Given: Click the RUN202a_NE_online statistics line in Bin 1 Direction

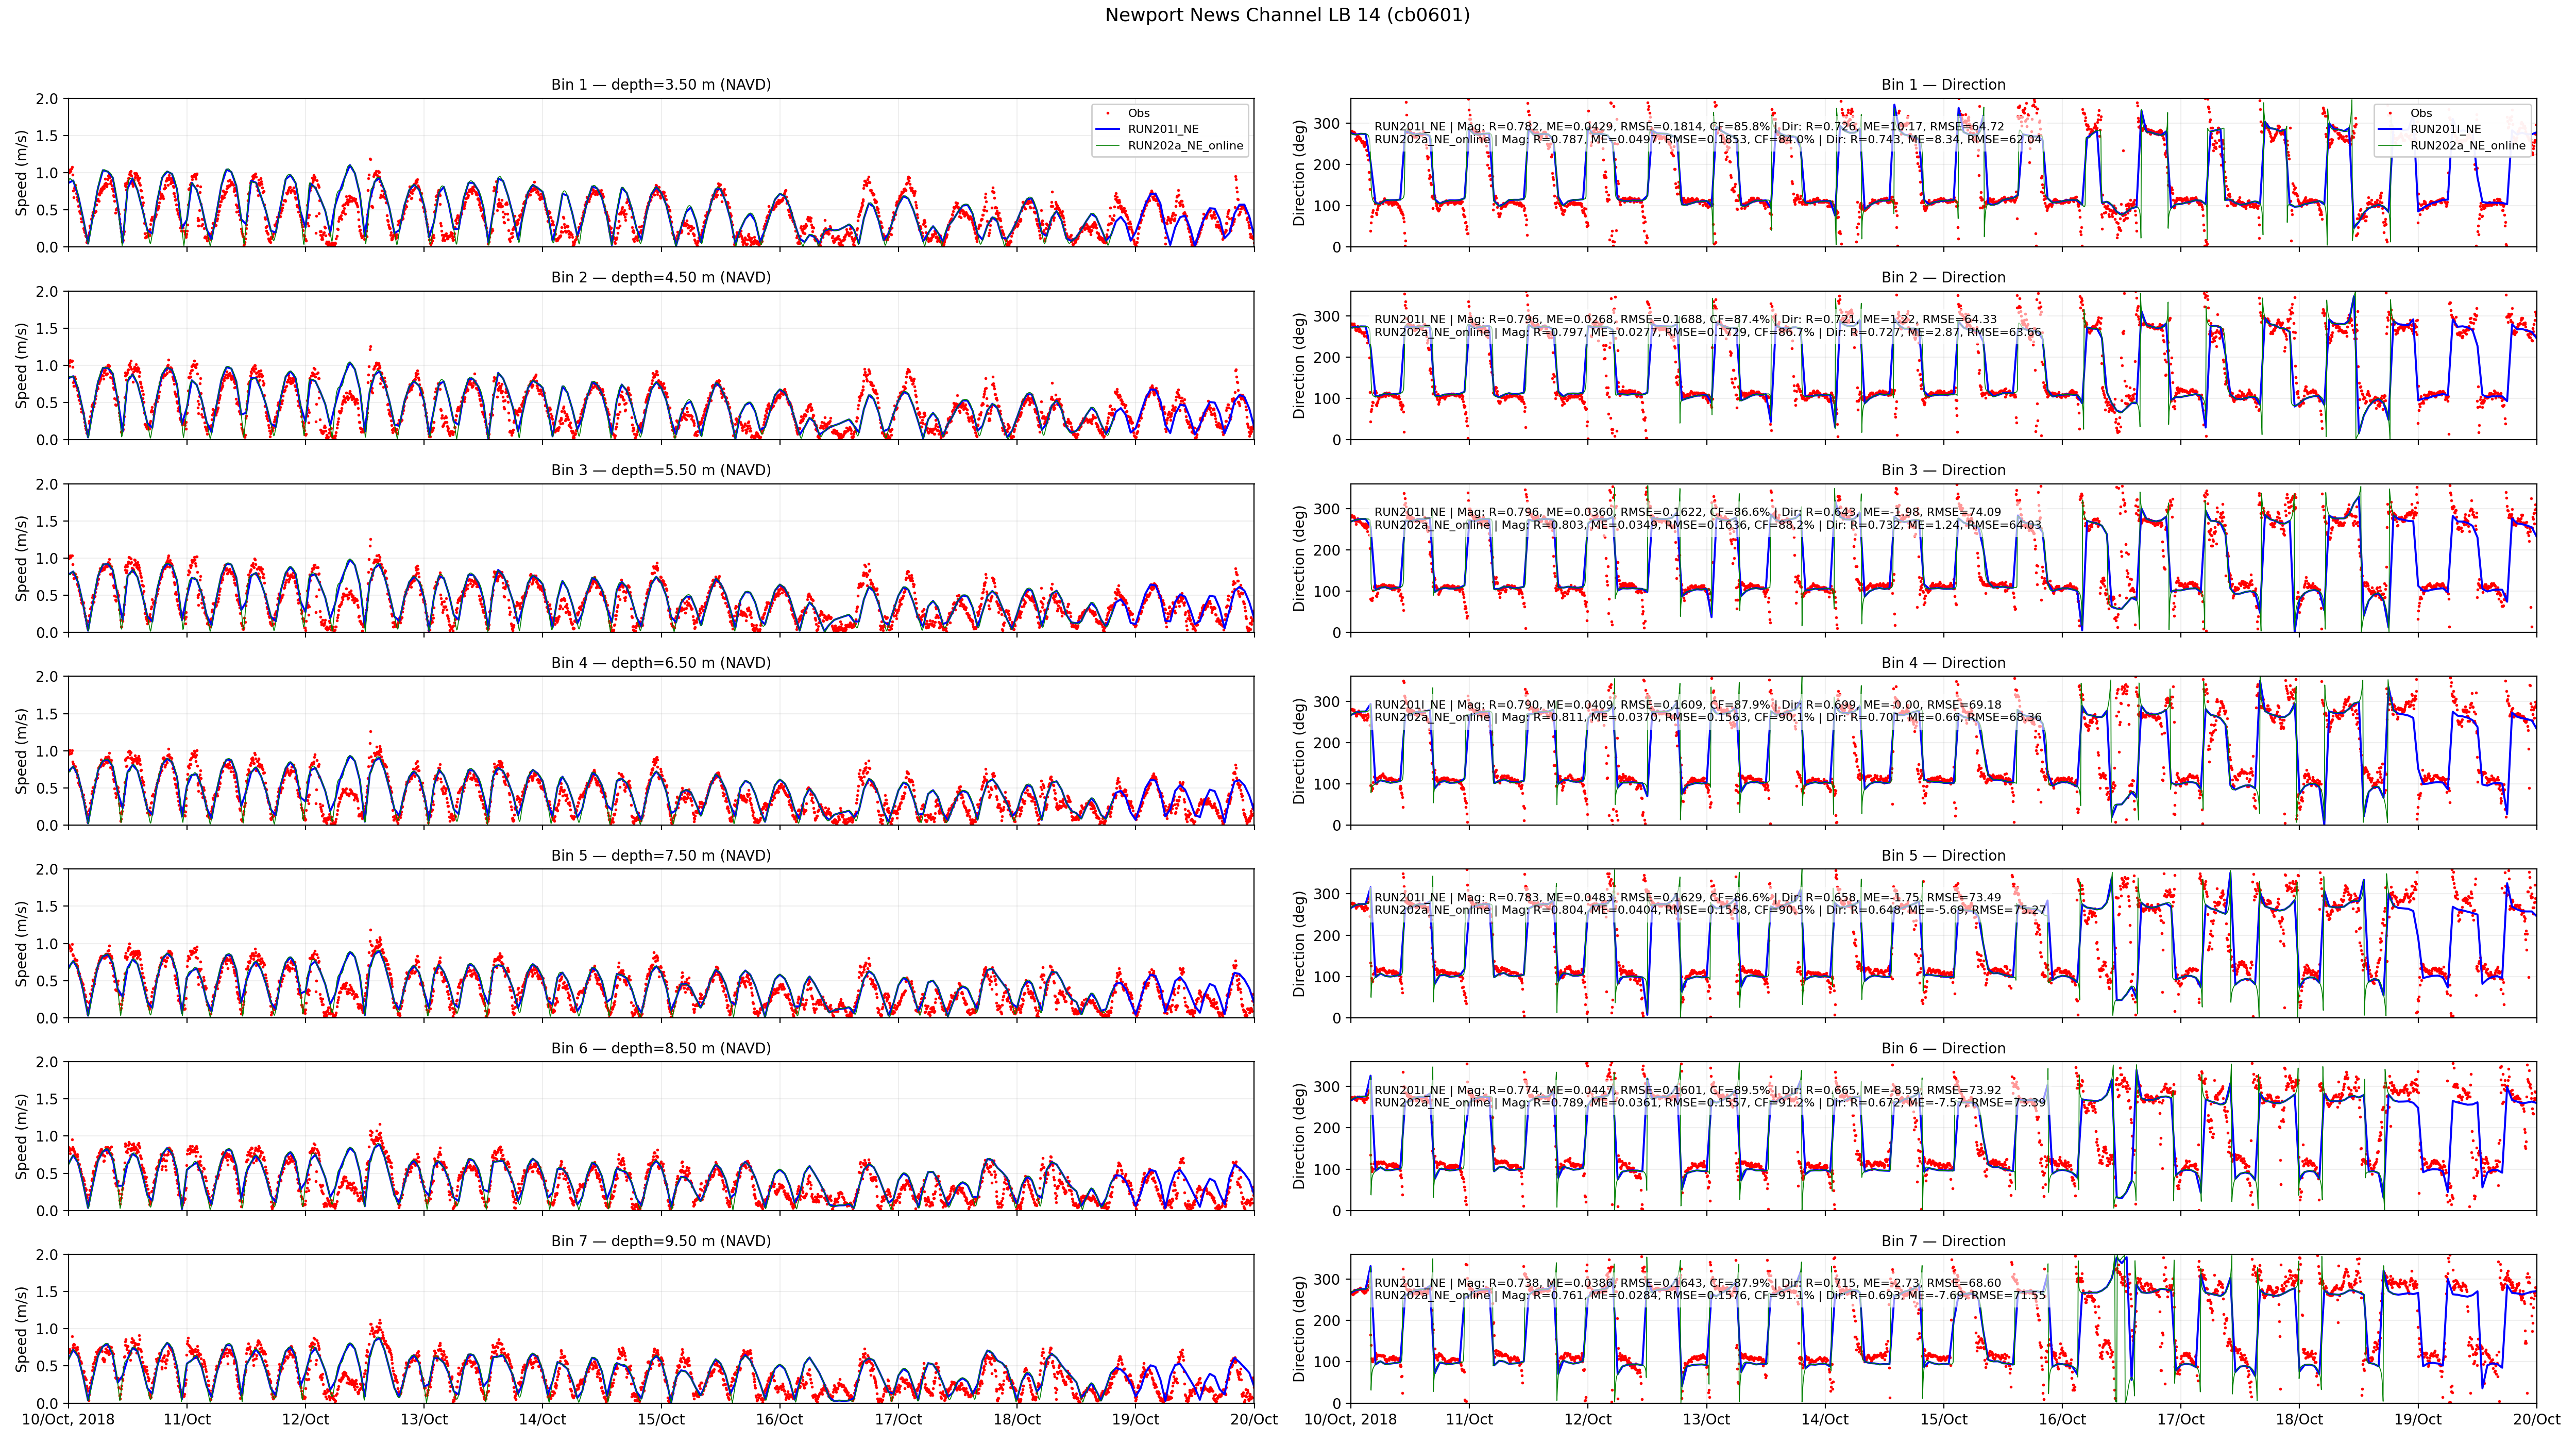Looking at the screenshot, I should click(1708, 140).
